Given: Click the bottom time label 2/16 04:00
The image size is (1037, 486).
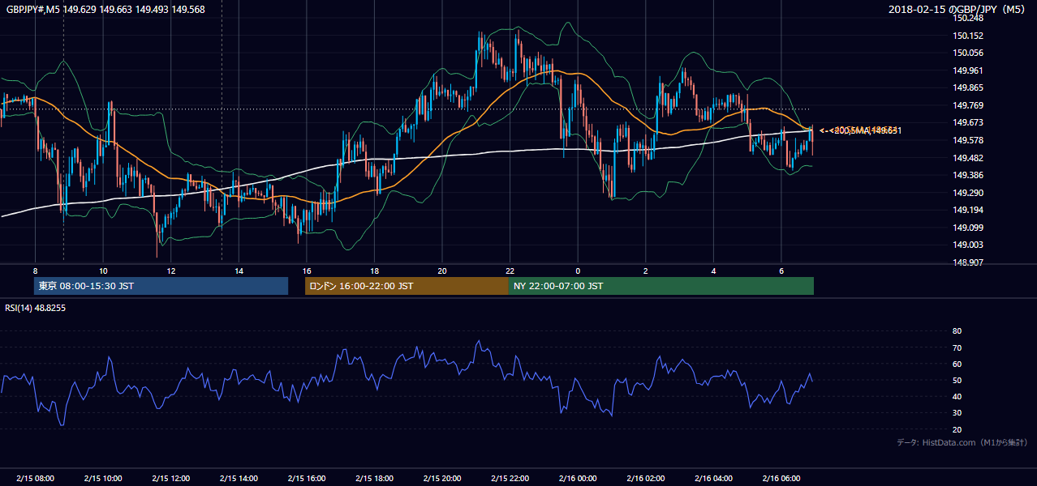Looking at the screenshot, I should point(714,479).
